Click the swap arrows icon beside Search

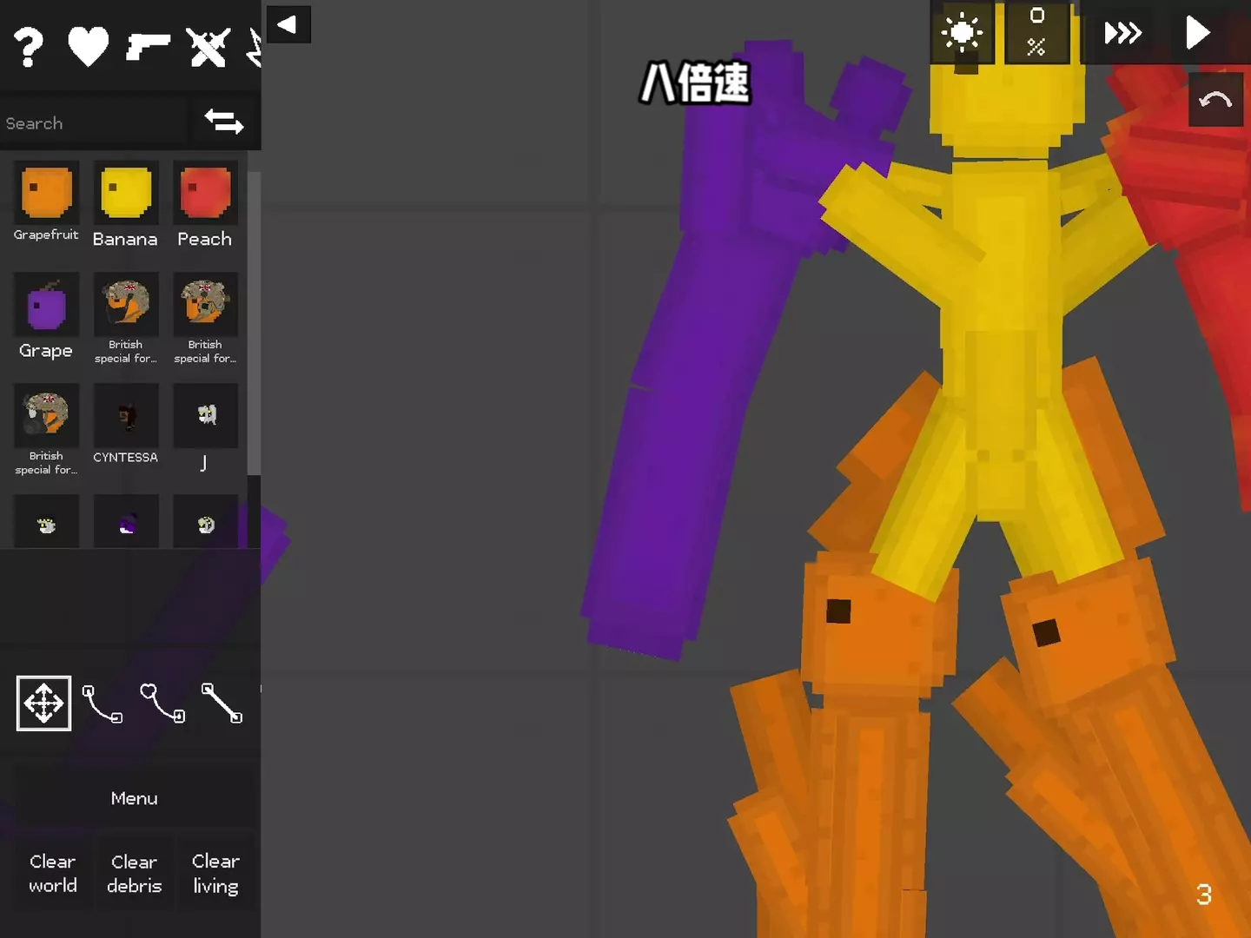click(224, 122)
